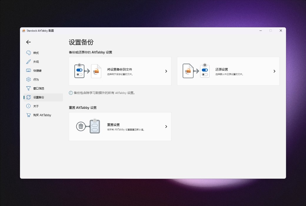This screenshot has height=206, width=306.
Task: Open the 窗口筛选 page
Action: pyautogui.click(x=43, y=89)
